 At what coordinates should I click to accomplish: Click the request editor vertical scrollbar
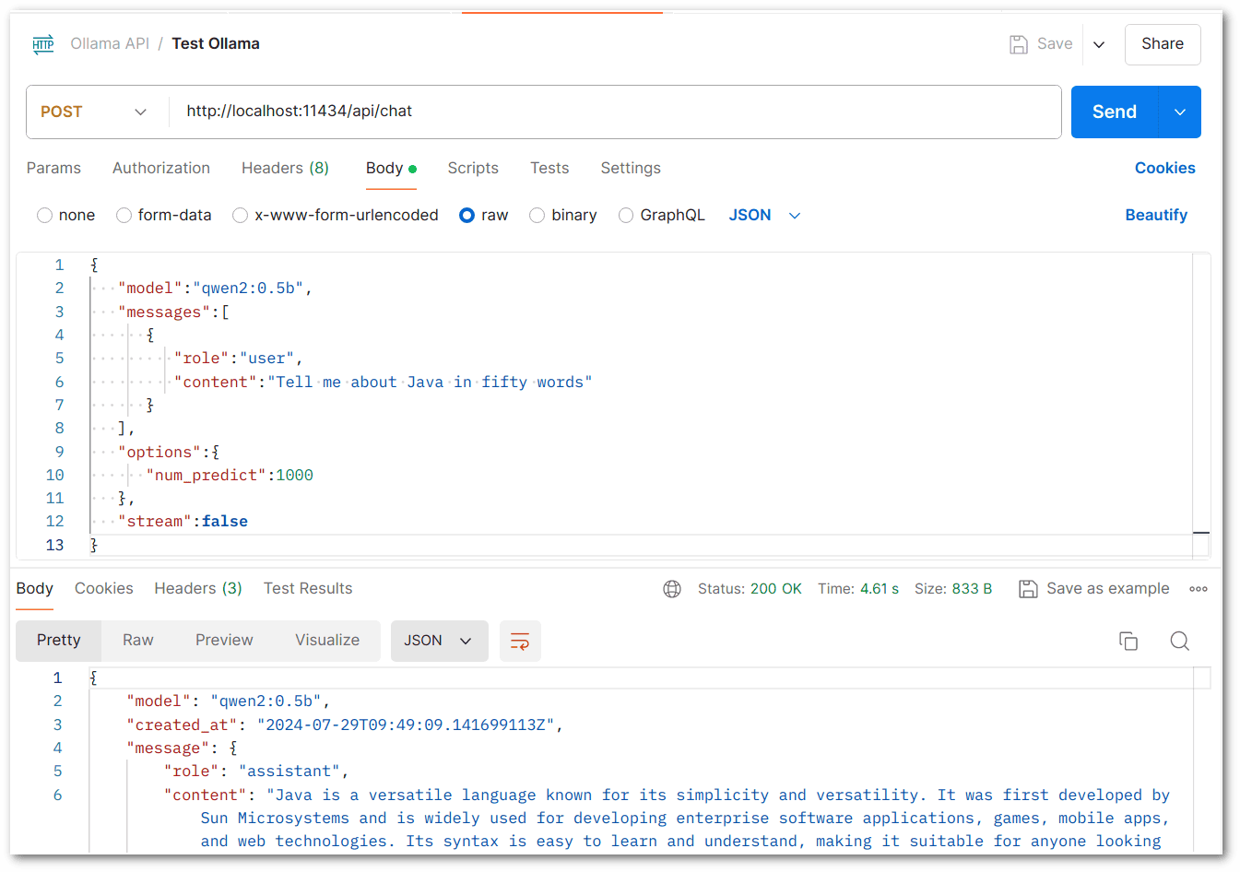[x=1201, y=406]
